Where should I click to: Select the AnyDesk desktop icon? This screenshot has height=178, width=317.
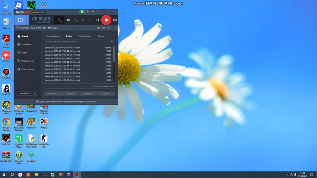(x=6, y=57)
